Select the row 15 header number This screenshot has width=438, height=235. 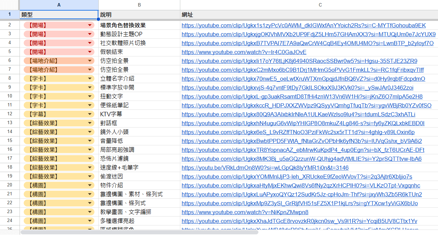coord(10,141)
